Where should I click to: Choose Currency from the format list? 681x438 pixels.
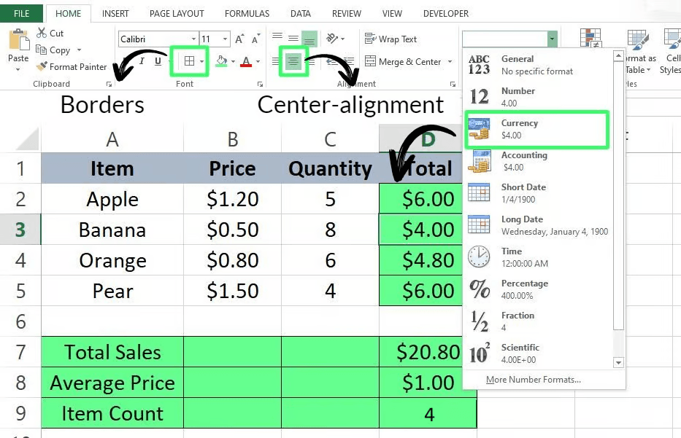tap(536, 129)
